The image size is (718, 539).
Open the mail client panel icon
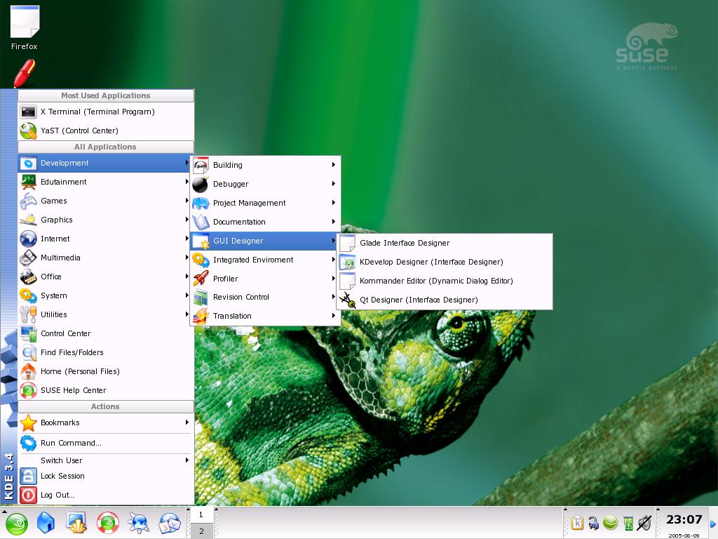[x=170, y=523]
